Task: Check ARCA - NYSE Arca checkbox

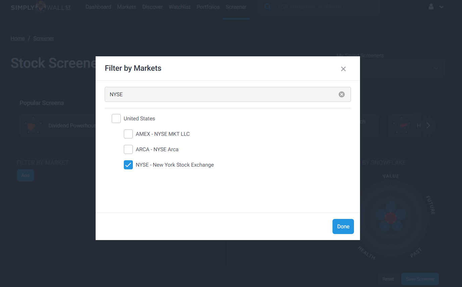Action: point(128,150)
